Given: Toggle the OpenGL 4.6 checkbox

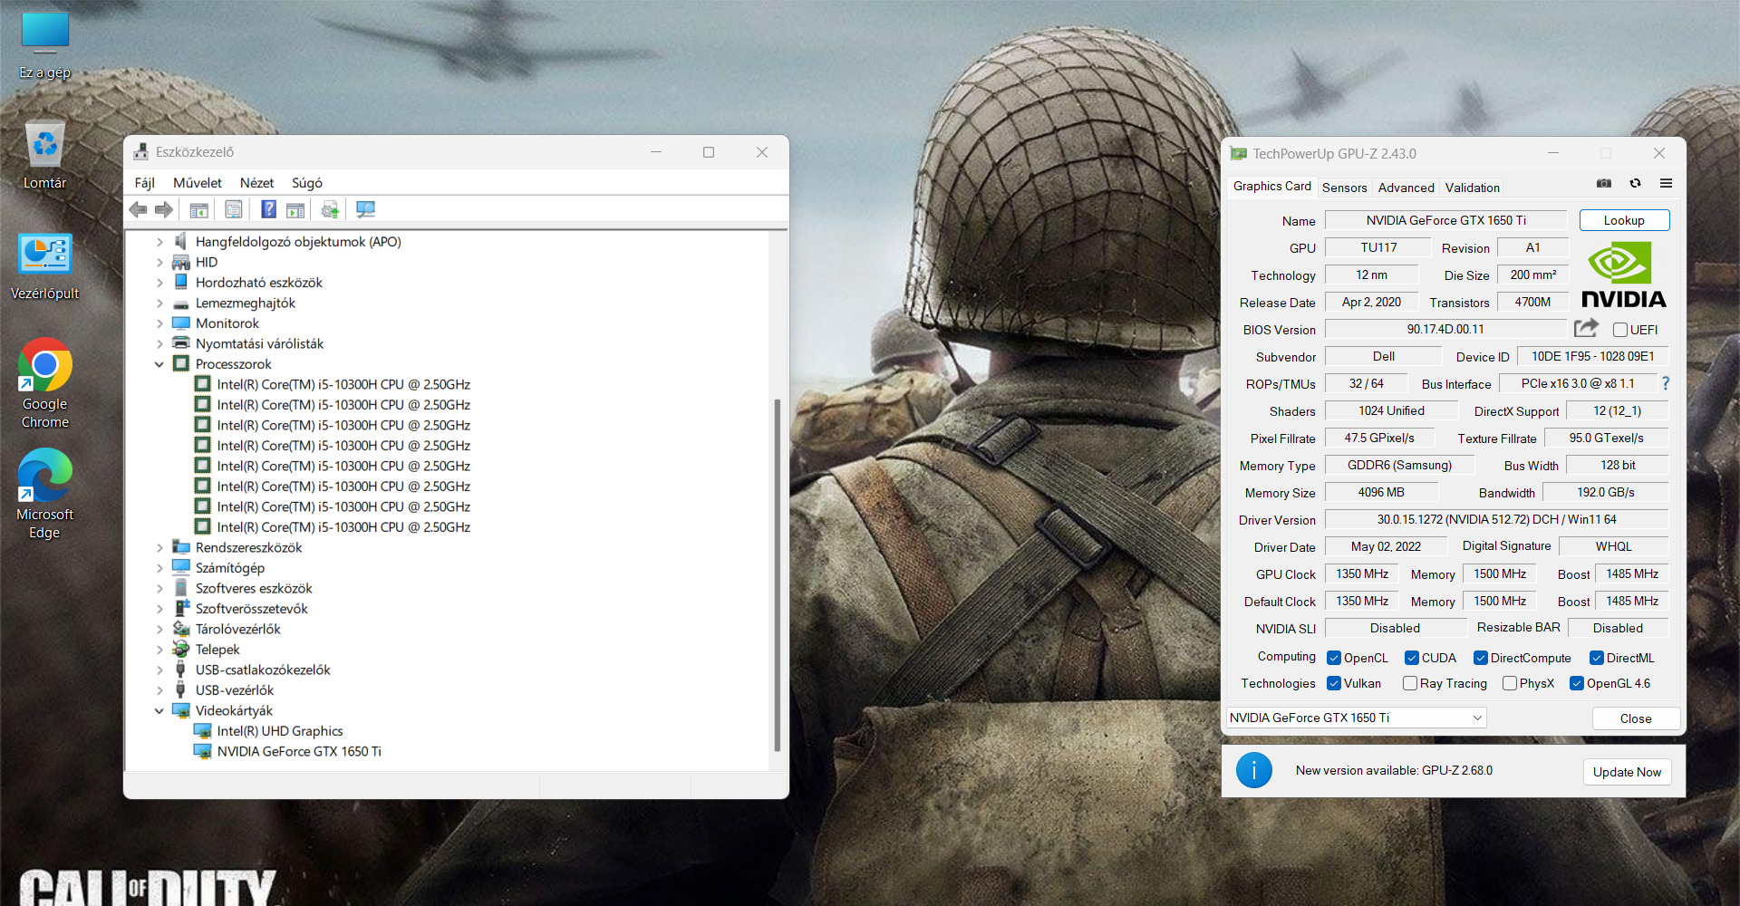Looking at the screenshot, I should pyautogui.click(x=1577, y=683).
